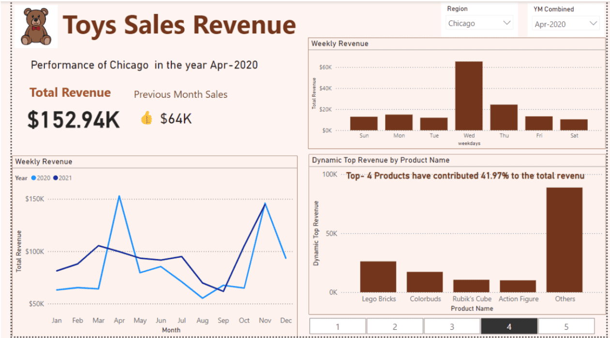Open the Region dropdown showing Chicago
The width and height of the screenshot is (610, 338).
(x=478, y=23)
